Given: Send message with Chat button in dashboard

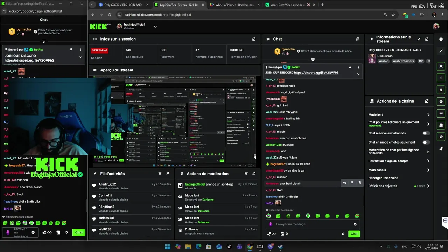Looking at the screenshot, I should (x=354, y=234).
